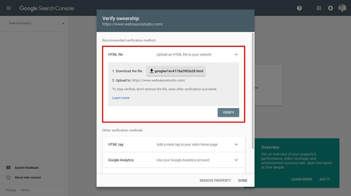Expand the HTML tag verification method
The image size is (351, 196).
pos(236,144)
